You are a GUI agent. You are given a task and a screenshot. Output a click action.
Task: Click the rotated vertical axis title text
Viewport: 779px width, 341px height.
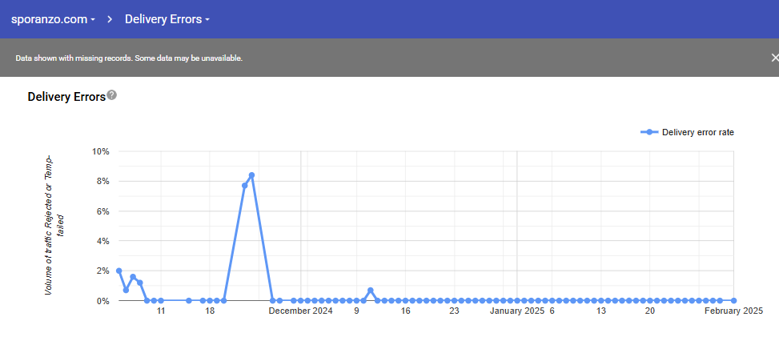click(53, 225)
